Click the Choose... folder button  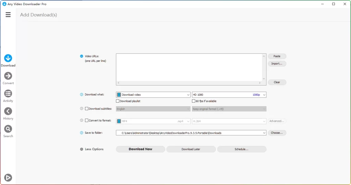pyautogui.click(x=277, y=133)
